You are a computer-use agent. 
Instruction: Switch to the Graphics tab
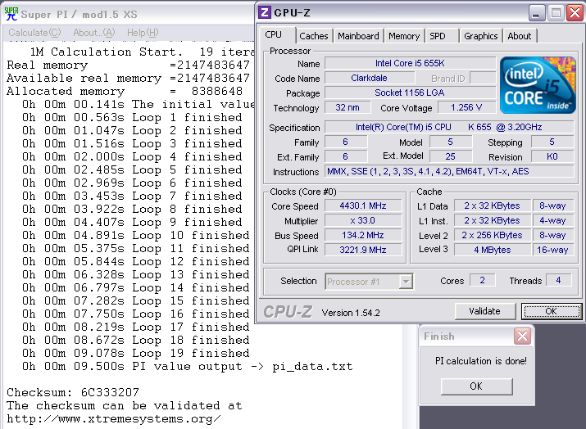pos(480,36)
